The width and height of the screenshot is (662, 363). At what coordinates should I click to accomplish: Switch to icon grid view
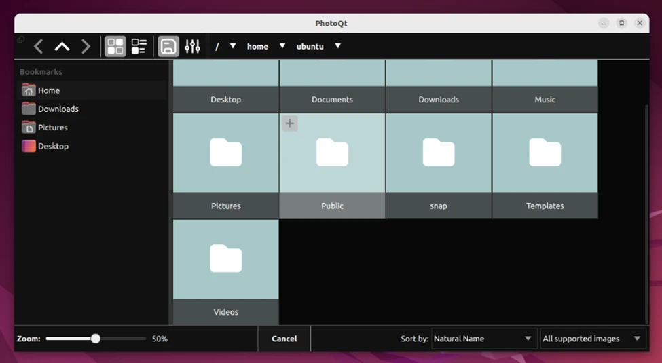point(115,46)
